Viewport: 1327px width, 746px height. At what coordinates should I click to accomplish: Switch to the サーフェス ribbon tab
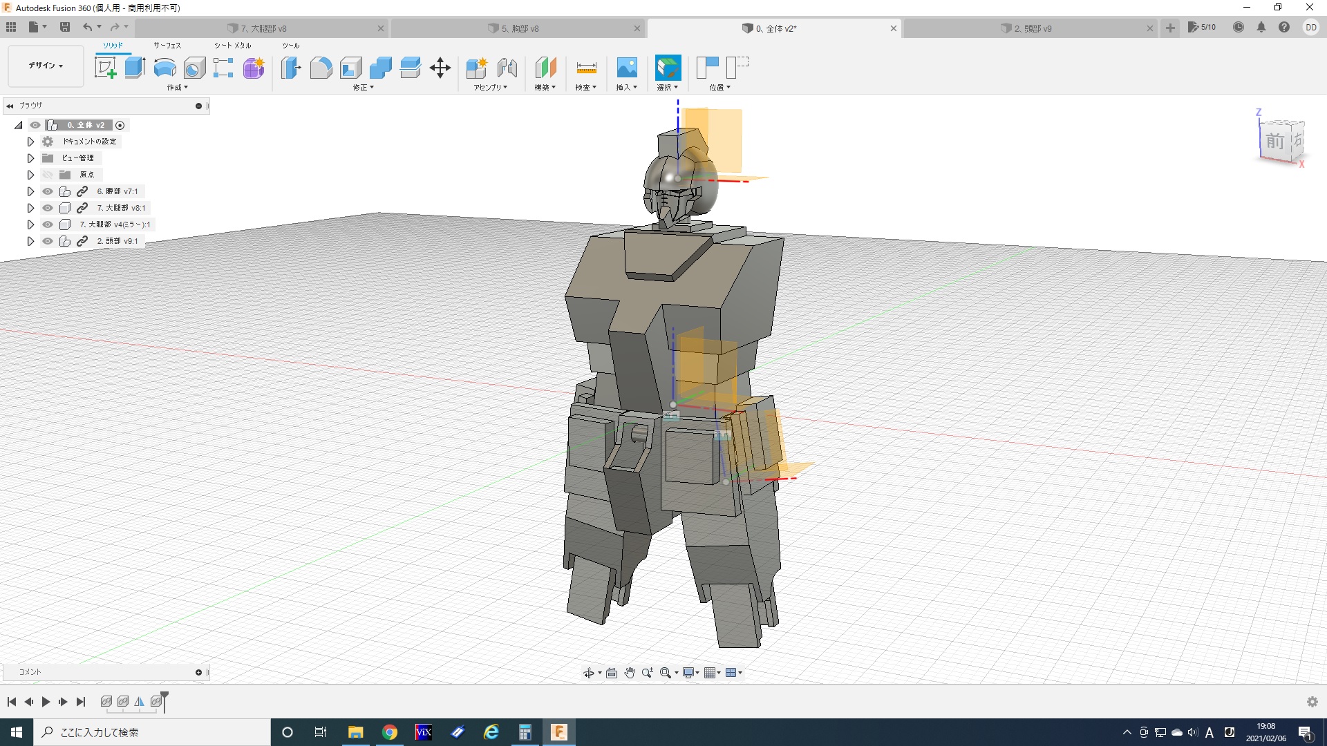pos(167,46)
